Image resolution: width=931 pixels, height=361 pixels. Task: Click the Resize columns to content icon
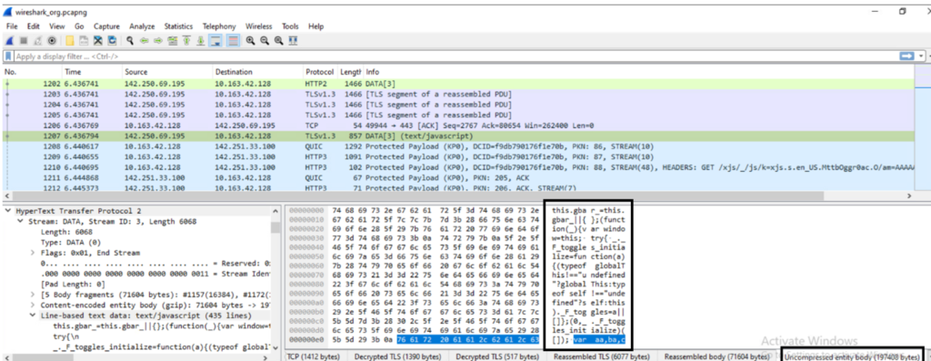coord(293,40)
